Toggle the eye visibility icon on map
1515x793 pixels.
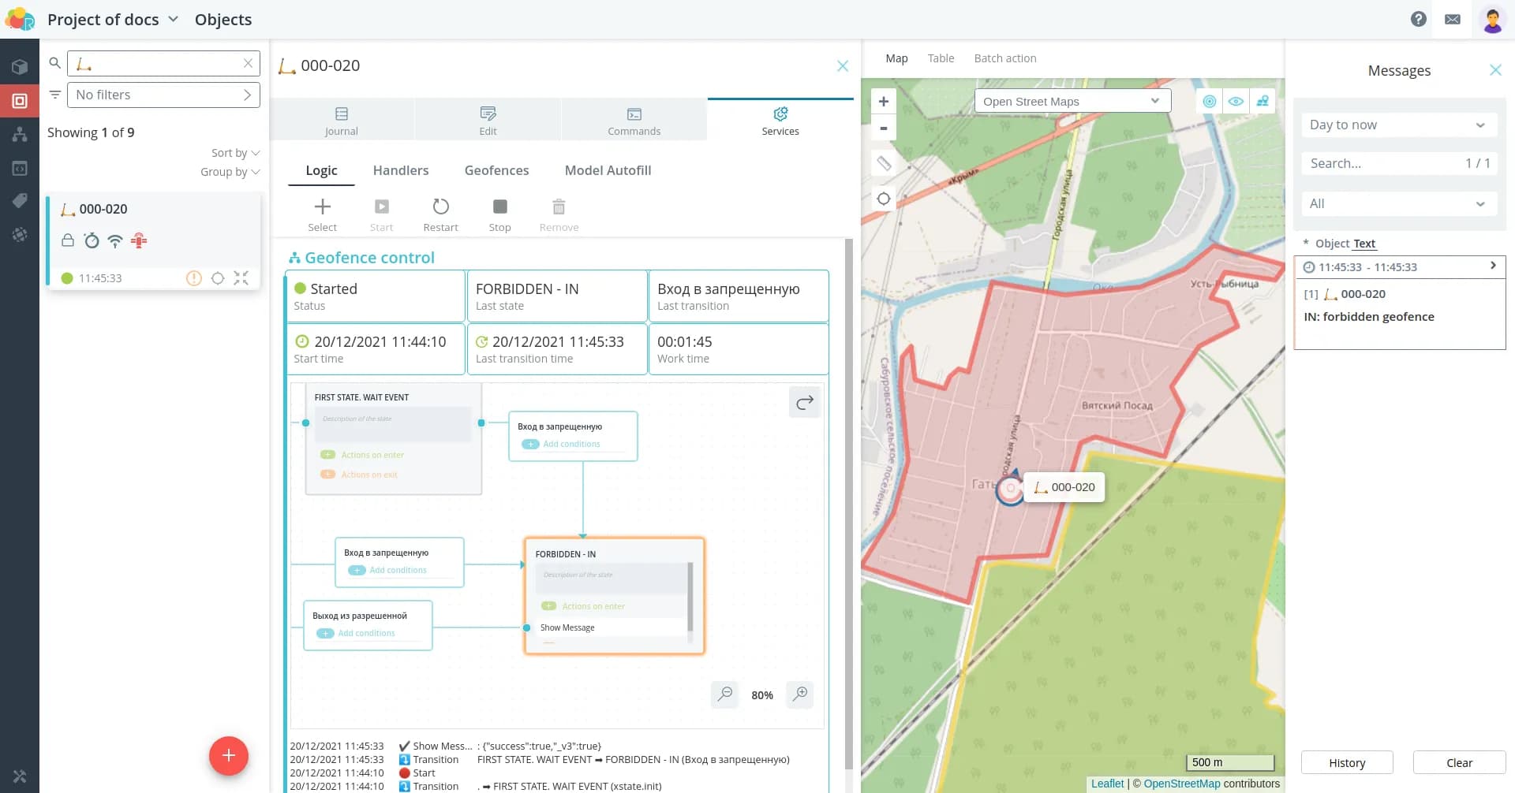coord(1236,102)
